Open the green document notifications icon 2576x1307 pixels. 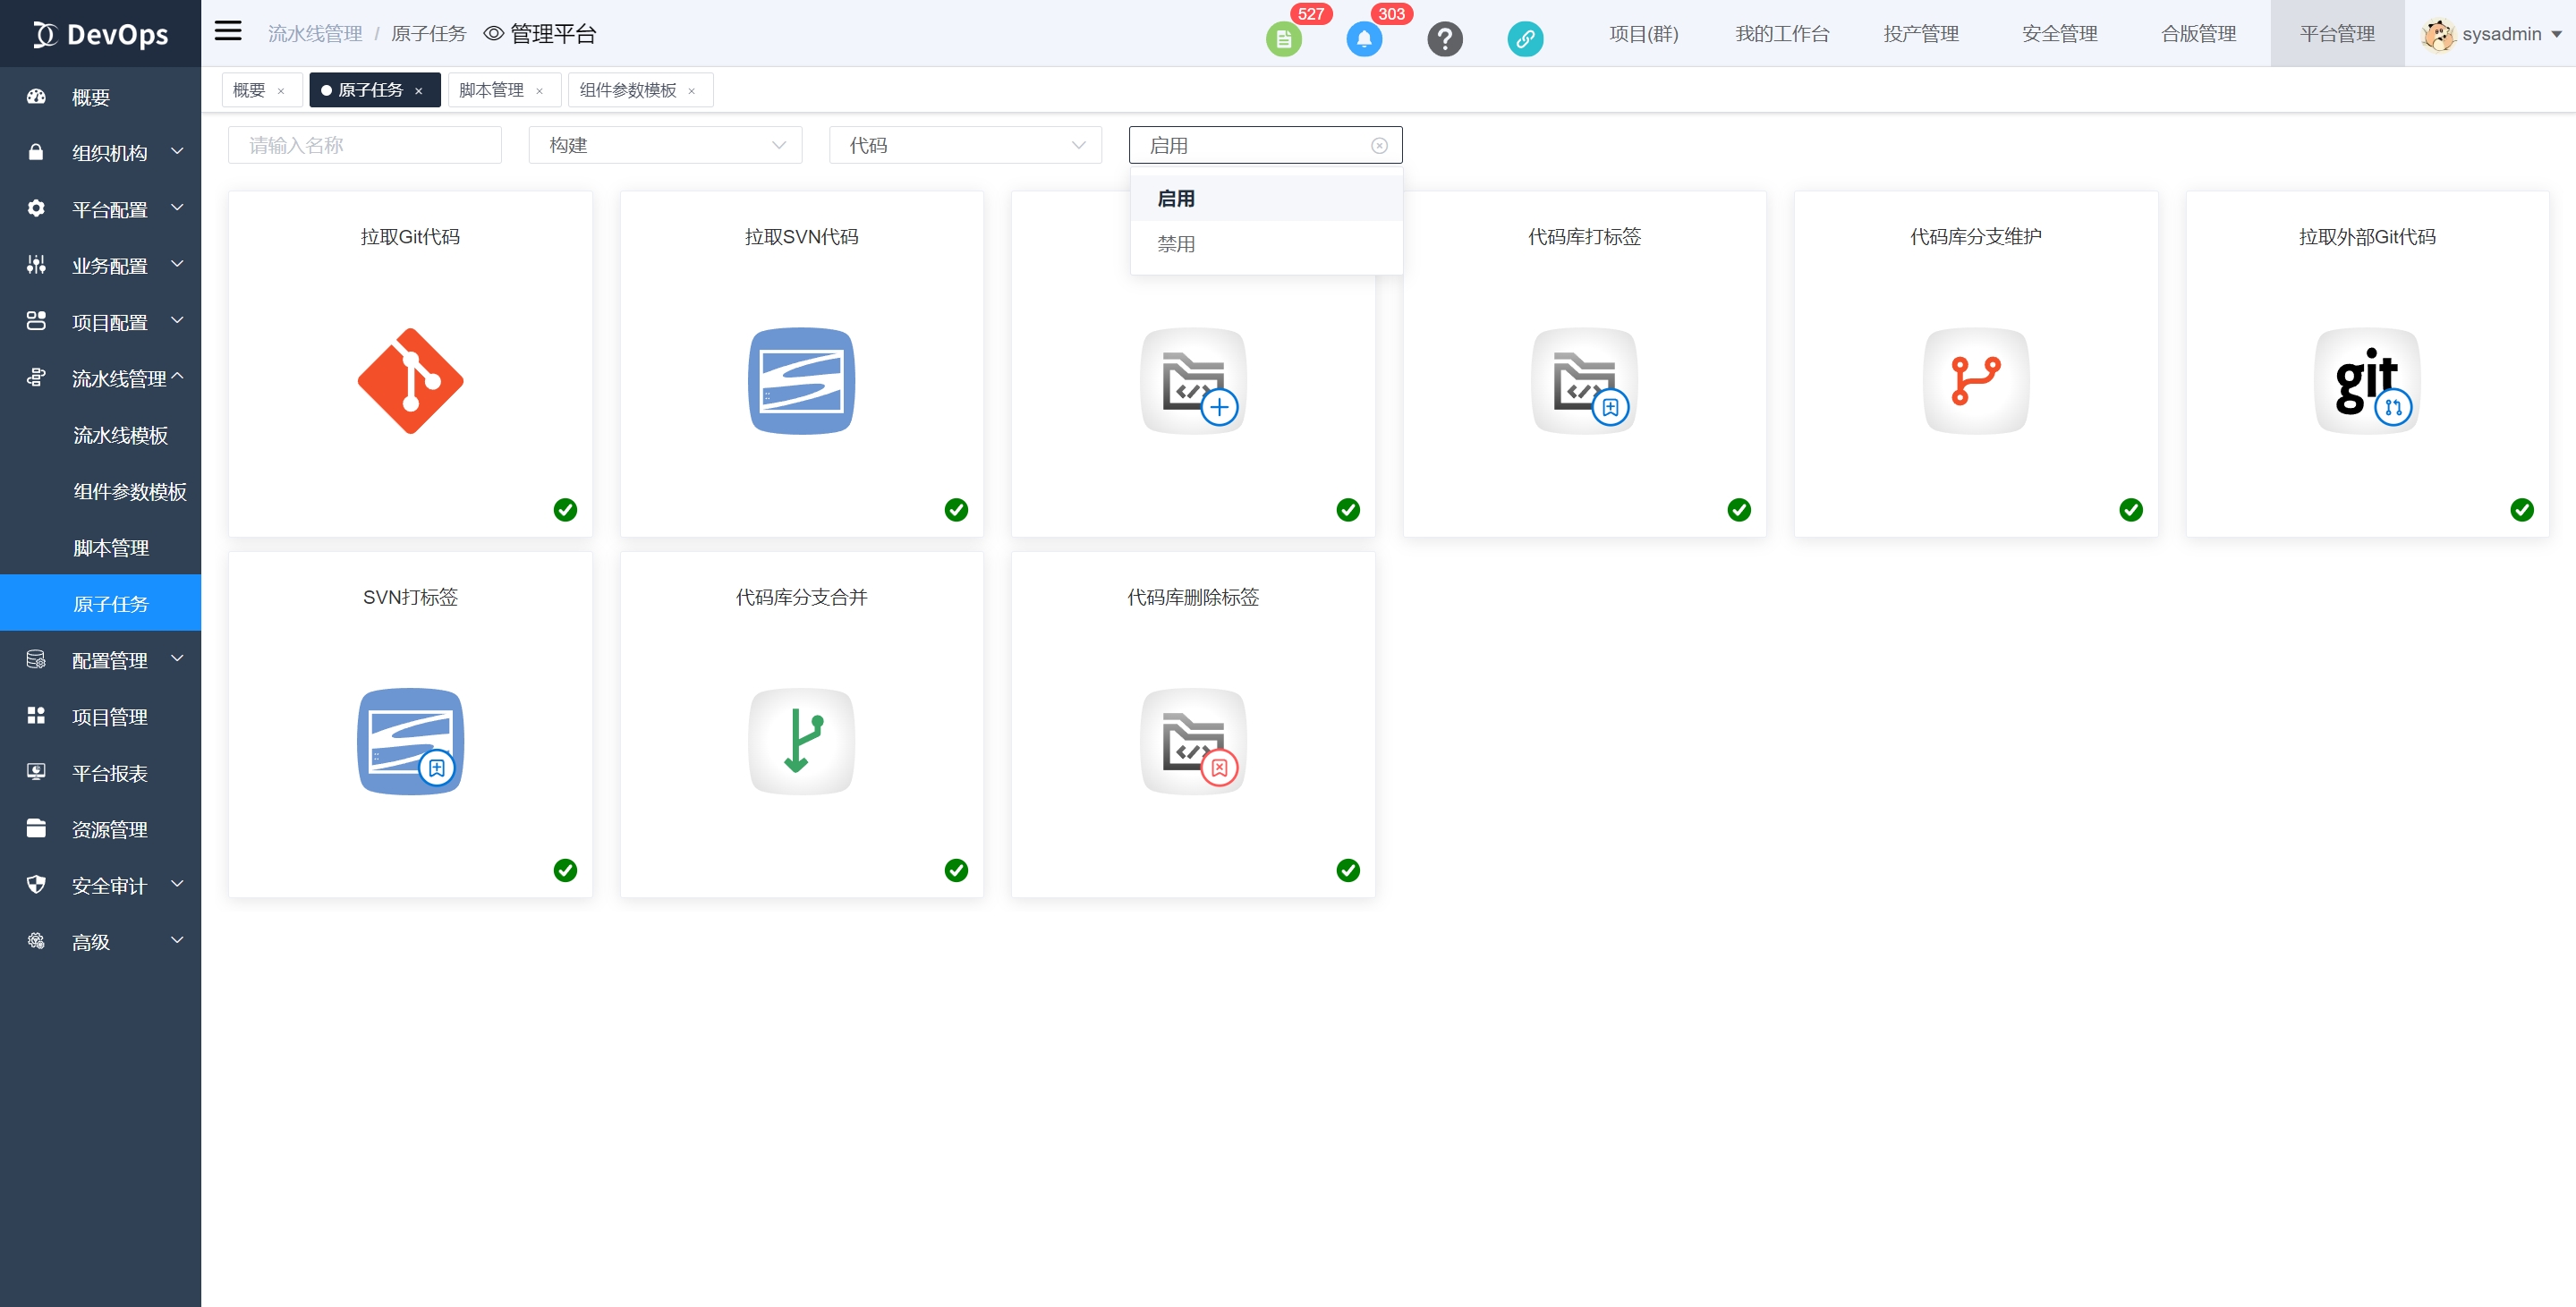coord(1283,39)
